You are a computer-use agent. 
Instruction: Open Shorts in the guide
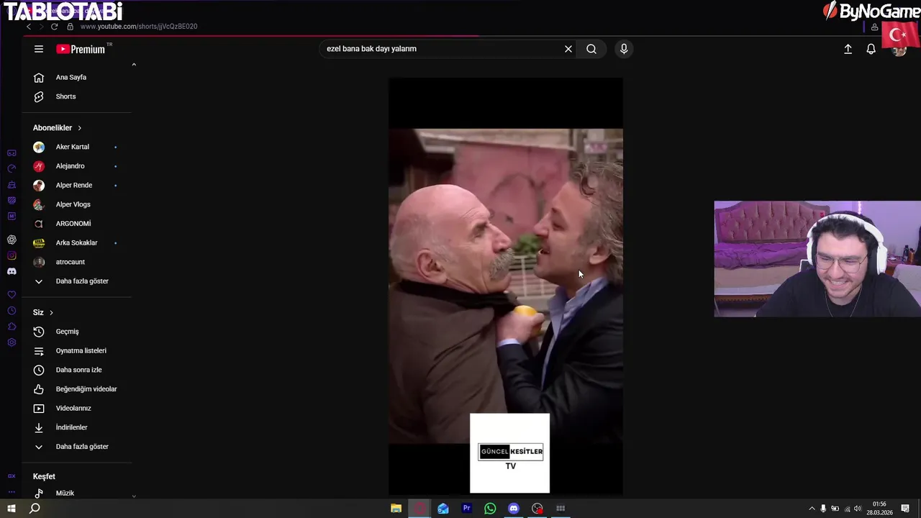click(x=76, y=96)
